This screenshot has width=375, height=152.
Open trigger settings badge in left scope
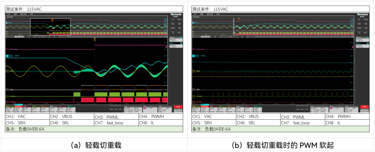[x=150, y=109]
